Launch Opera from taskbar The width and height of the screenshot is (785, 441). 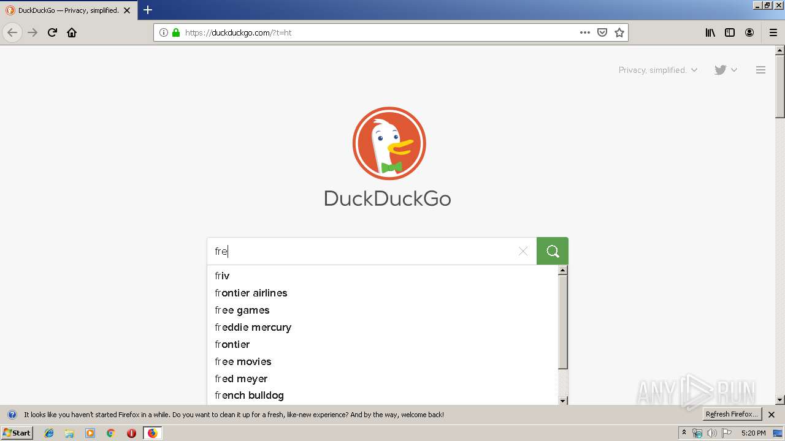[131, 433]
